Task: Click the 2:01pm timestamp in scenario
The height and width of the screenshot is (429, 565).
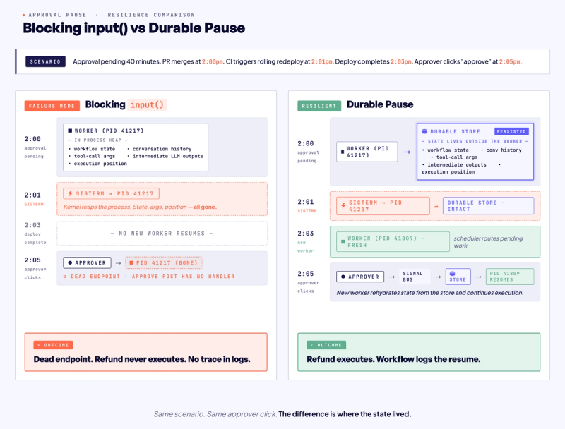Action: tap(322, 62)
